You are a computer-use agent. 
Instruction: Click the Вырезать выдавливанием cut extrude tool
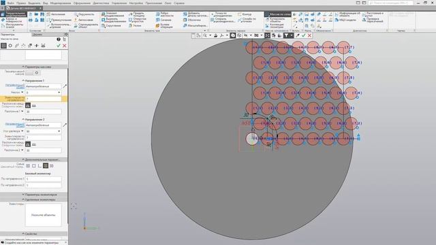(x=114, y=20)
